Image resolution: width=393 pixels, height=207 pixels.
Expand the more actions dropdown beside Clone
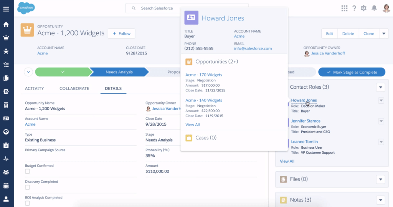[x=384, y=34]
